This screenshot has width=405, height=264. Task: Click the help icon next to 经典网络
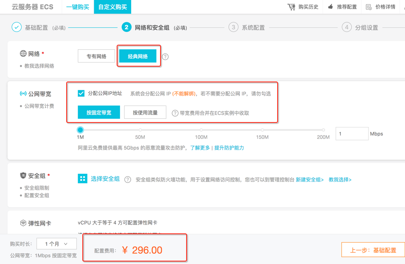point(165,57)
